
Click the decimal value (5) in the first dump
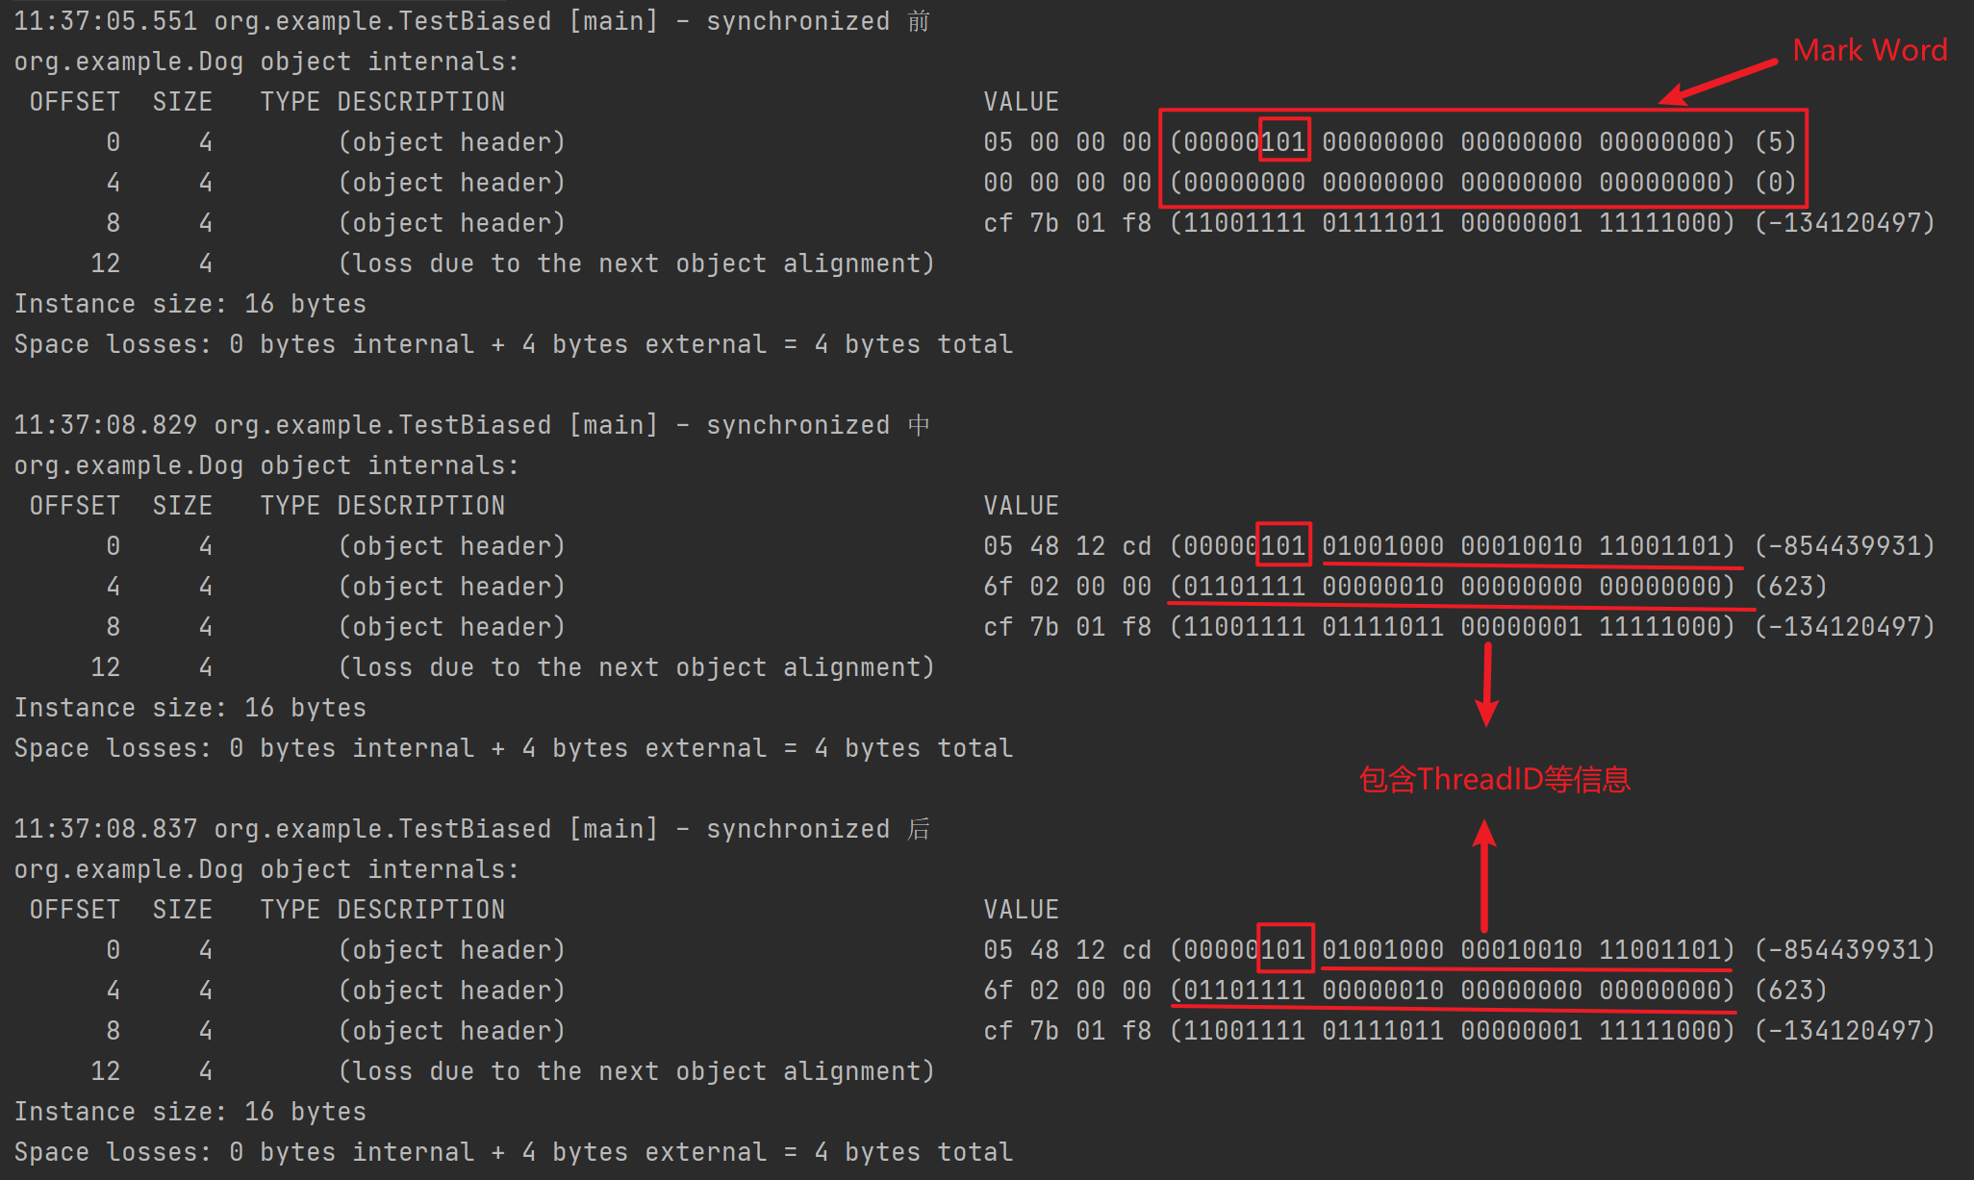[1775, 142]
